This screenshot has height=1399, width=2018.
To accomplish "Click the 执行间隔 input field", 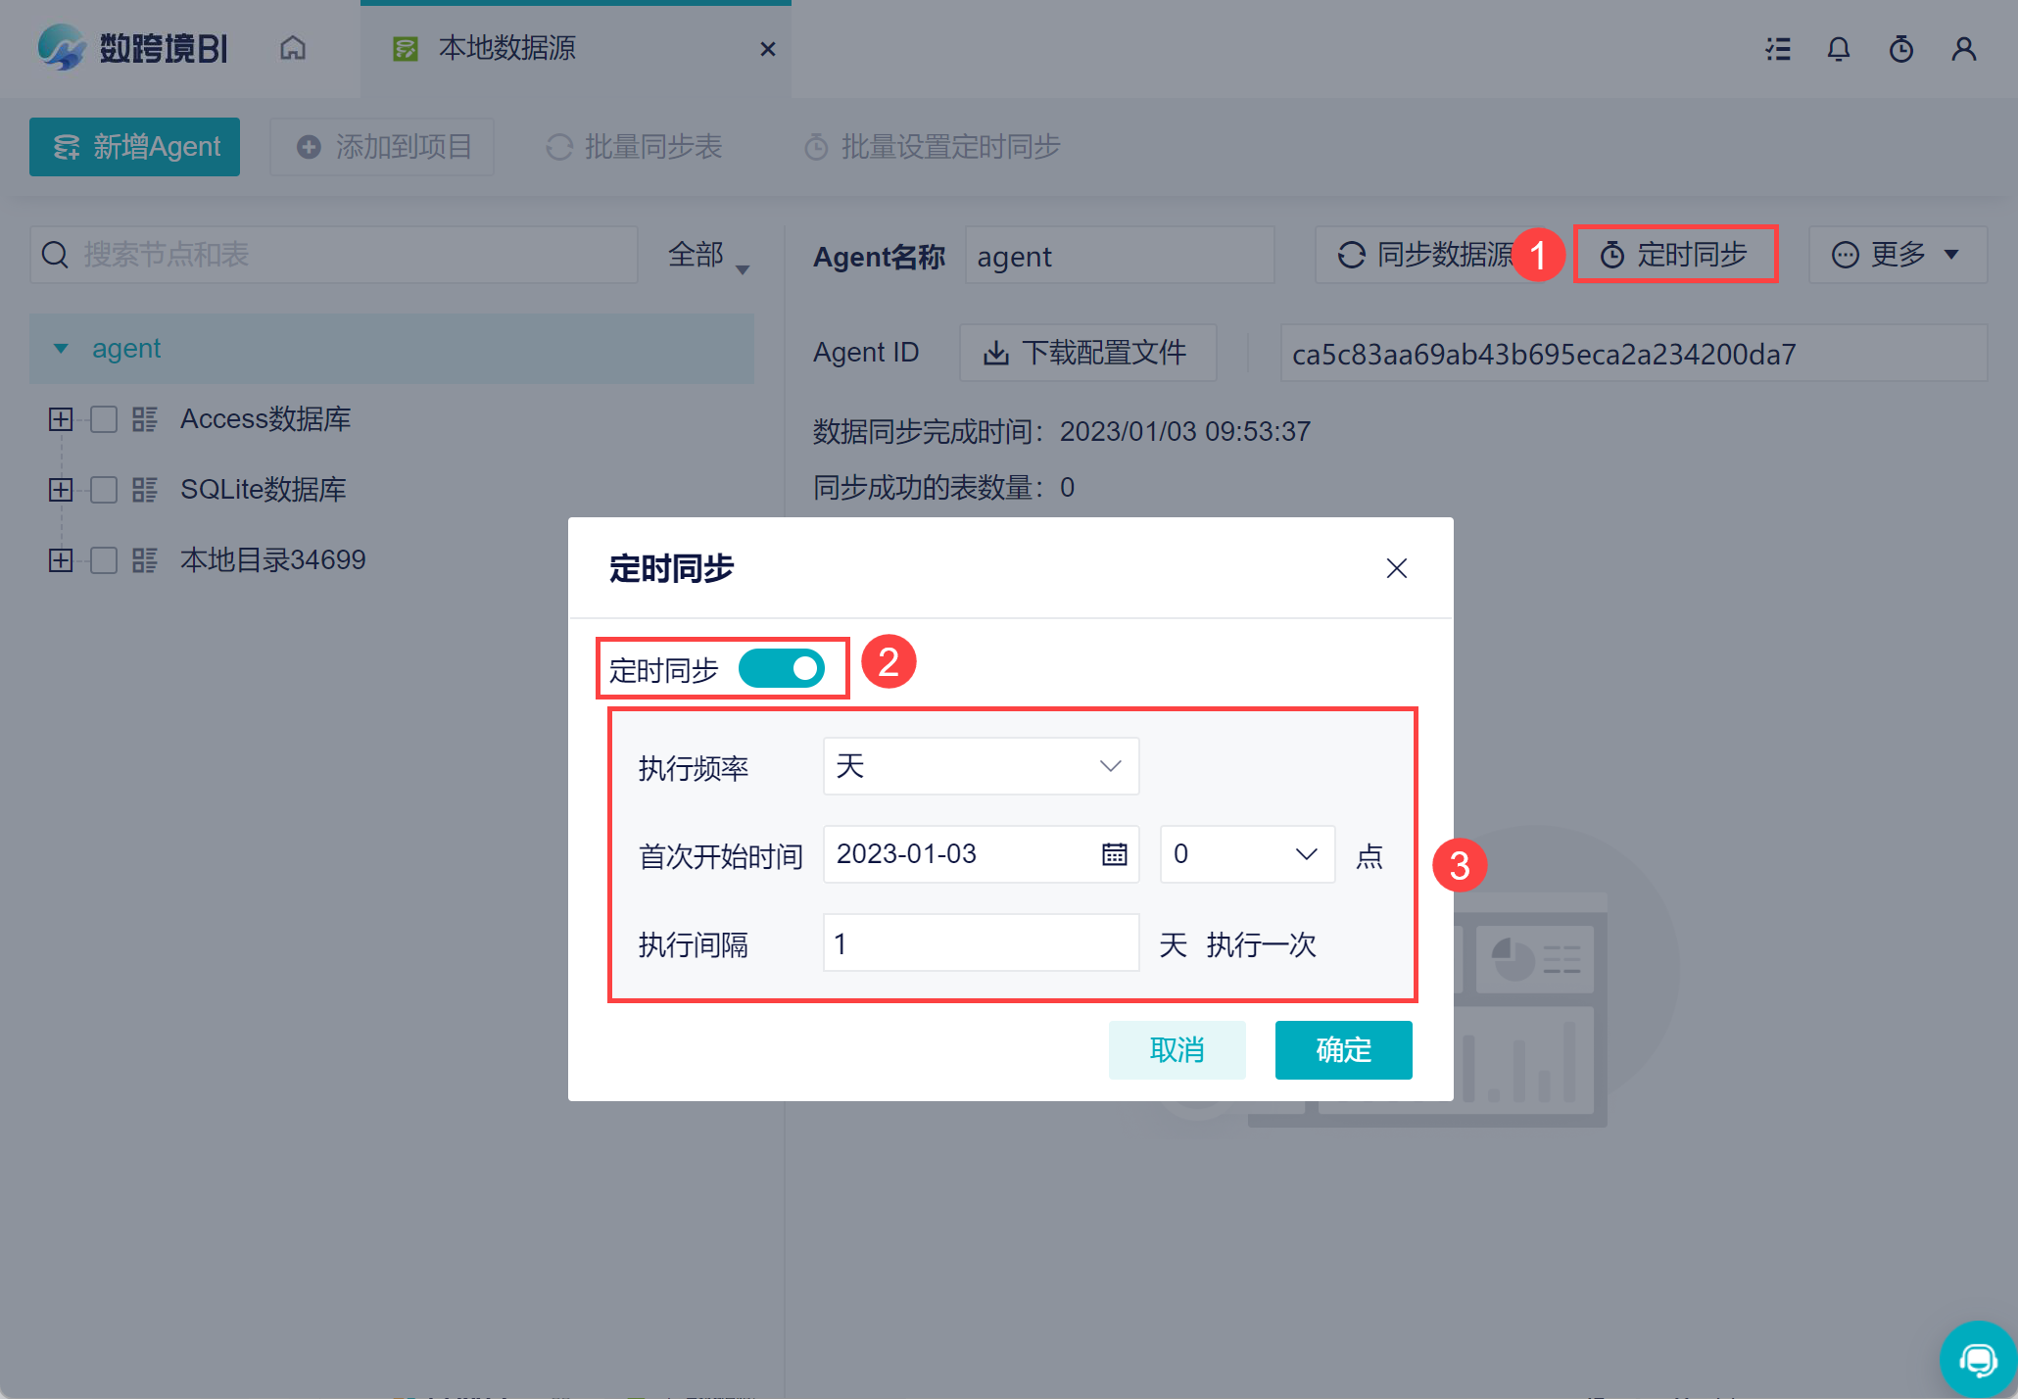I will click(981, 943).
